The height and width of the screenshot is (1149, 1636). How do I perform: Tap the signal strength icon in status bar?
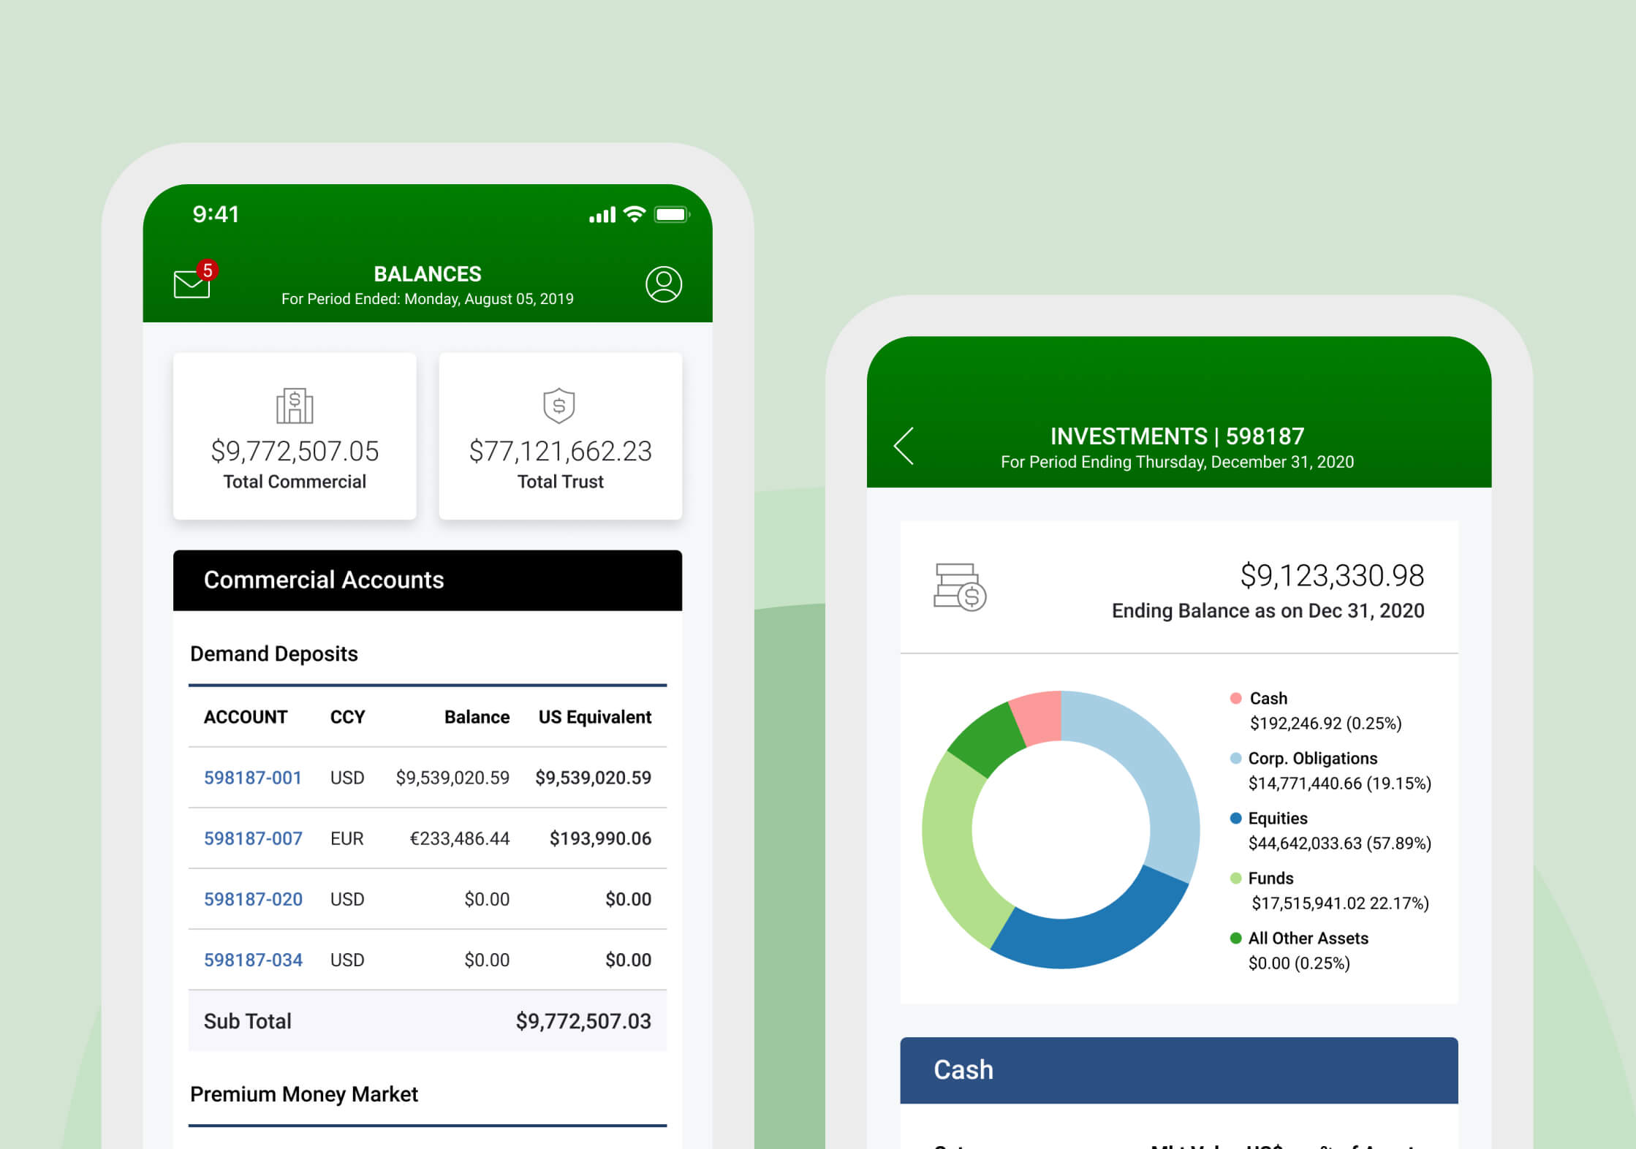602,215
